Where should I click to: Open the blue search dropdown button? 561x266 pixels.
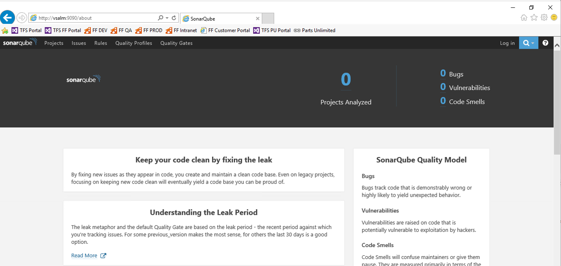(x=528, y=43)
